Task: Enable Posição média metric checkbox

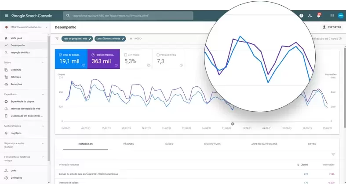Action: click(158, 55)
